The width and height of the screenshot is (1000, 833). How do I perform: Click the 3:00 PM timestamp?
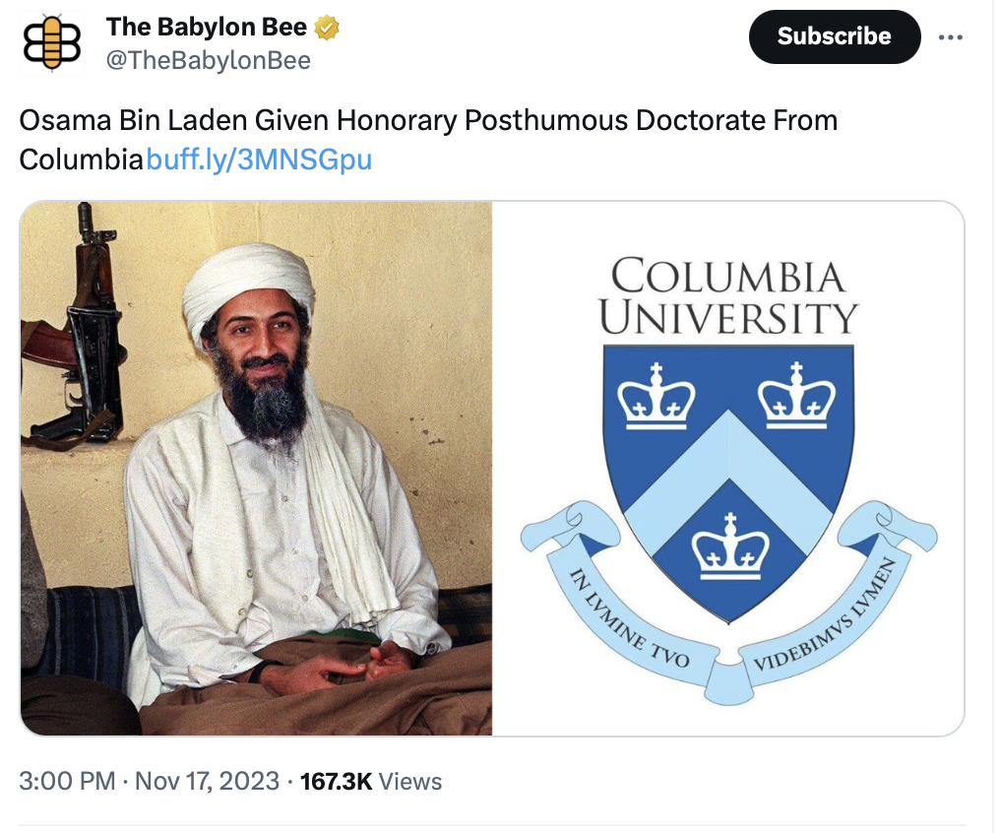coord(67,781)
